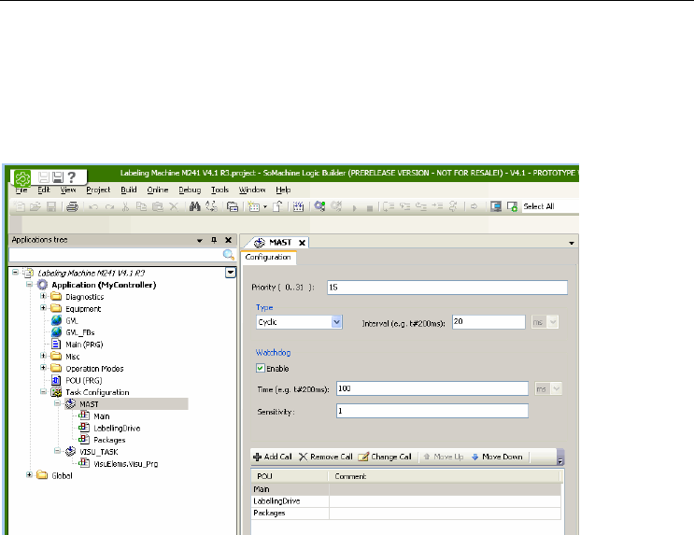Select the Configuration tab
This screenshot has height=535, width=694.
pos(268,257)
